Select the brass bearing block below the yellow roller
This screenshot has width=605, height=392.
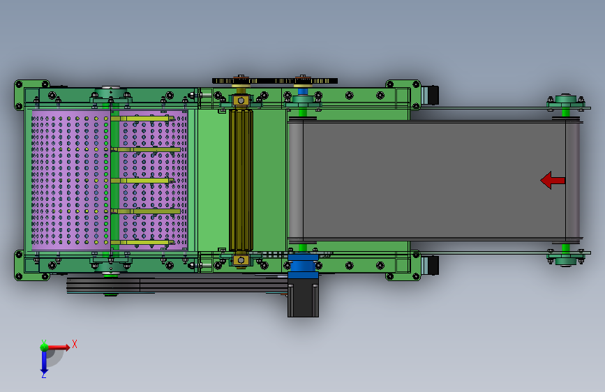coord(241,260)
